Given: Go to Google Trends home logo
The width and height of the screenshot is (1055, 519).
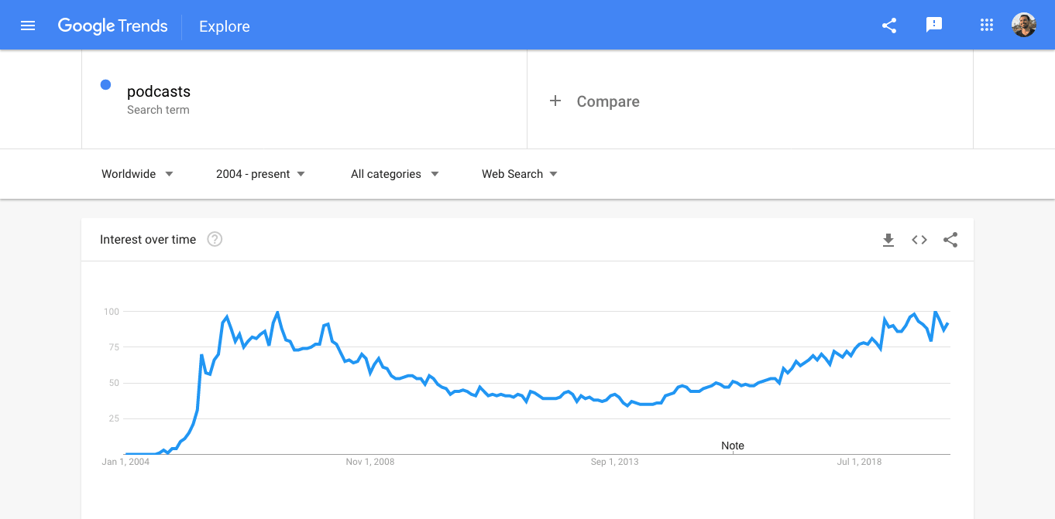Looking at the screenshot, I should tap(112, 26).
